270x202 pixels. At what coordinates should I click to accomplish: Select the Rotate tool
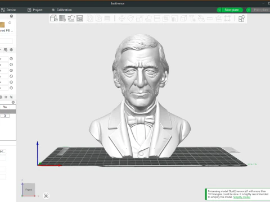130,19
